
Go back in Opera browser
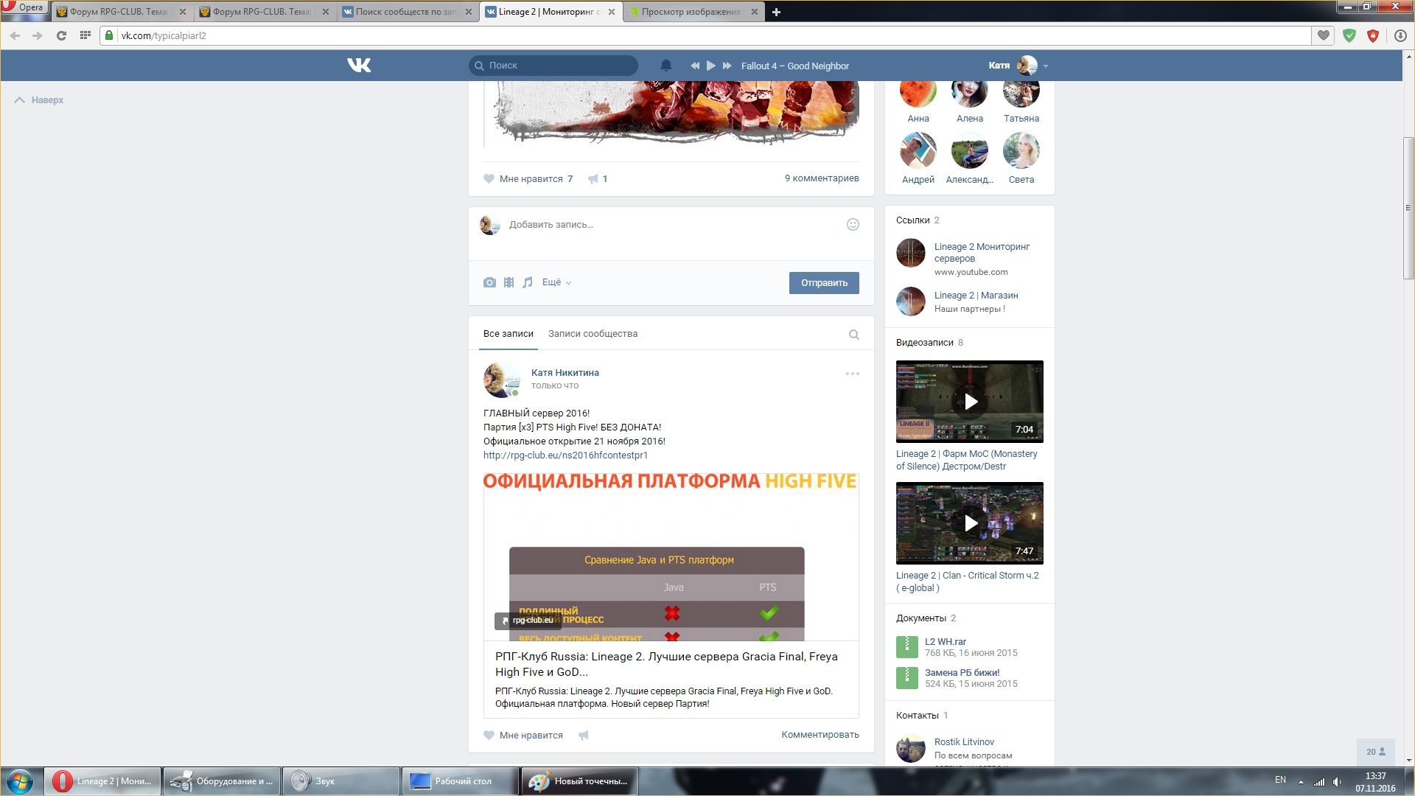coord(15,35)
